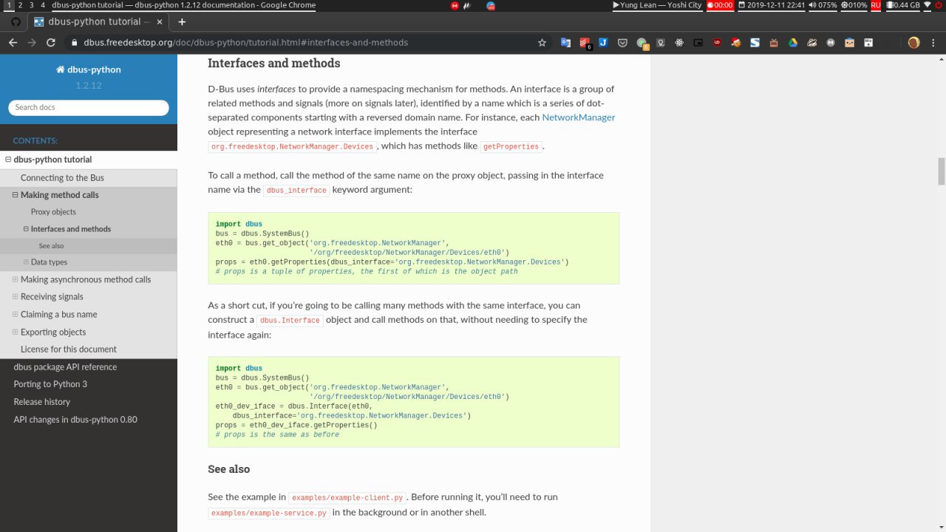The width and height of the screenshot is (946, 532).
Task: Click the dbus-python home title link
Action: (x=88, y=69)
